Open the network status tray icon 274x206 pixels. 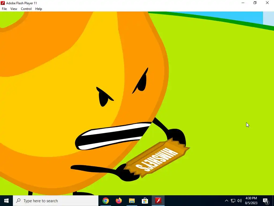(x=233, y=201)
